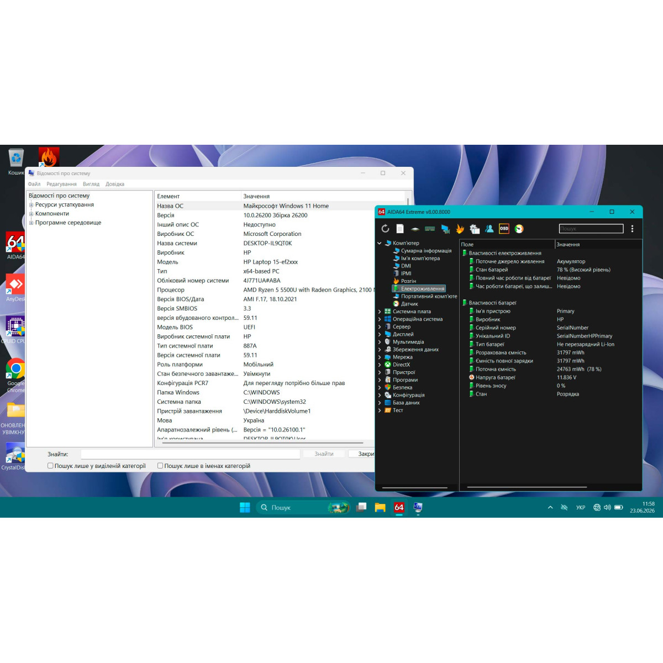This screenshot has width=663, height=663.
Task: Expand Програмне середовище tree node
Action: click(x=31, y=223)
